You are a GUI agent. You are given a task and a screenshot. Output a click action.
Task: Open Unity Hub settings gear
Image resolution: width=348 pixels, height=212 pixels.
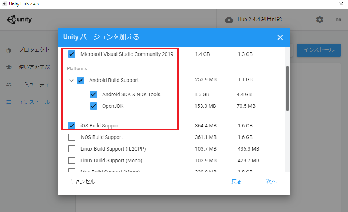click(320, 20)
